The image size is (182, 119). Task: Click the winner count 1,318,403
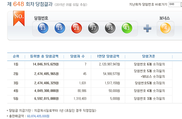pyautogui.click(x=80, y=98)
